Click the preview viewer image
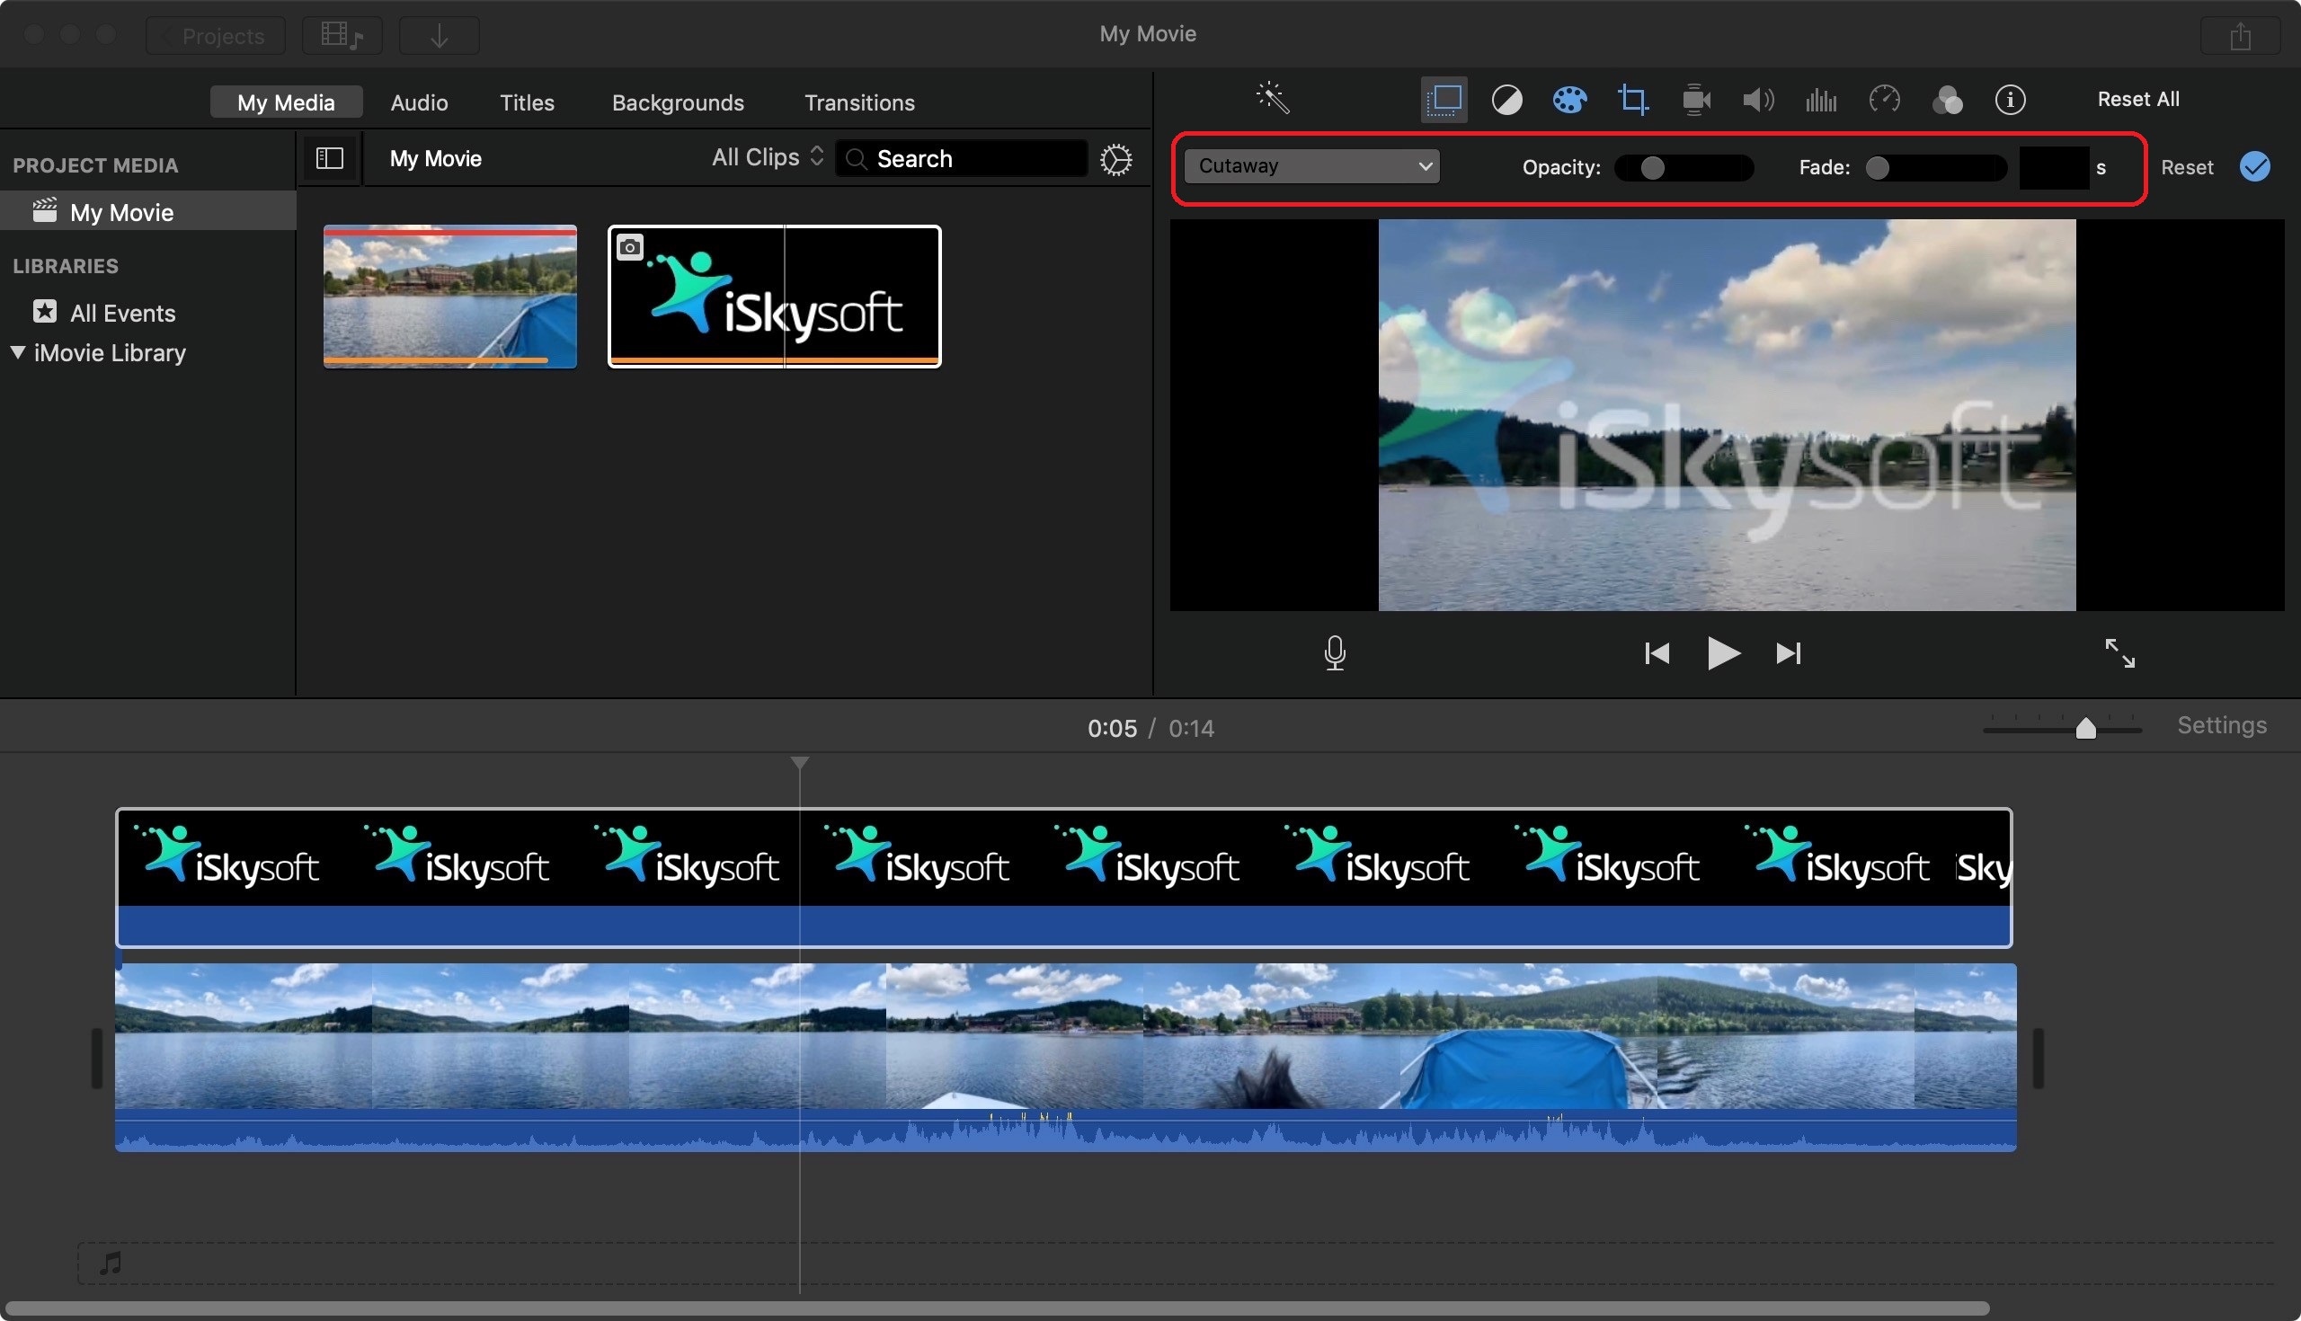 [x=1726, y=414]
